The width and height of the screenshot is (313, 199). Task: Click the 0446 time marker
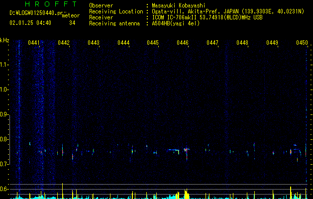click(183, 43)
